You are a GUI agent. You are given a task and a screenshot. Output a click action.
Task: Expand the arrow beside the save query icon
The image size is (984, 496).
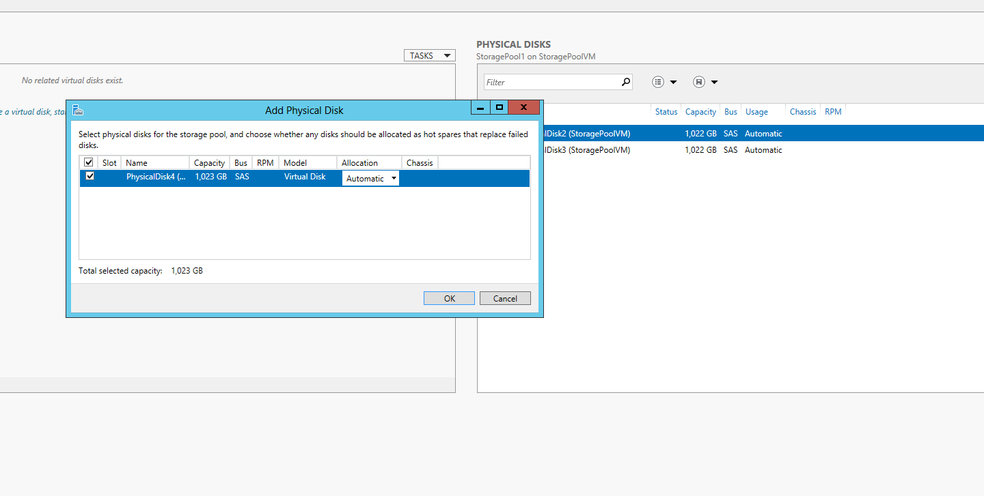point(714,82)
